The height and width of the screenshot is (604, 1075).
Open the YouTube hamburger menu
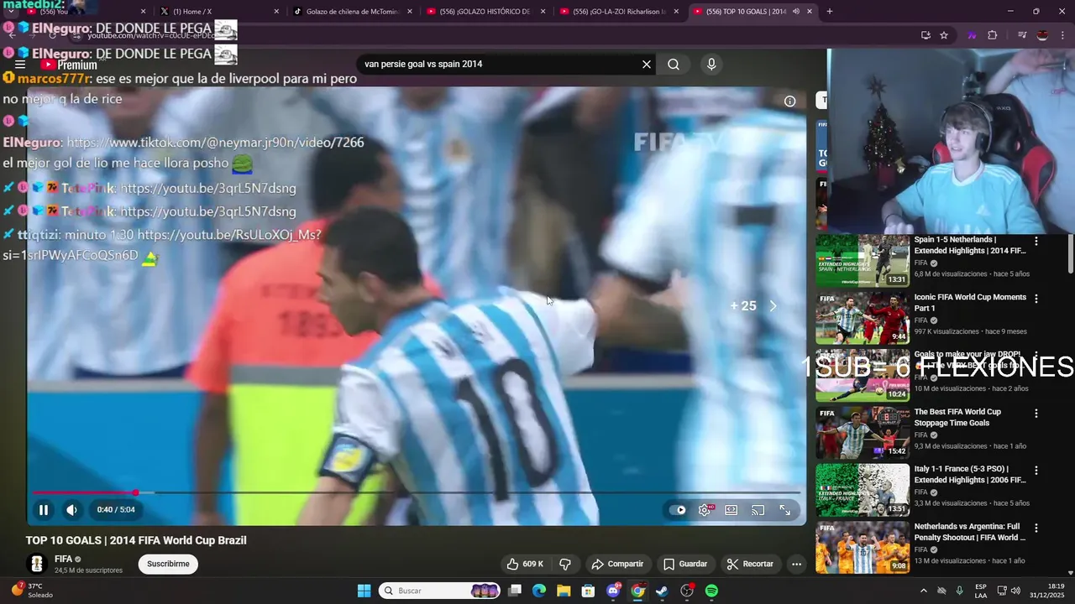20,65
